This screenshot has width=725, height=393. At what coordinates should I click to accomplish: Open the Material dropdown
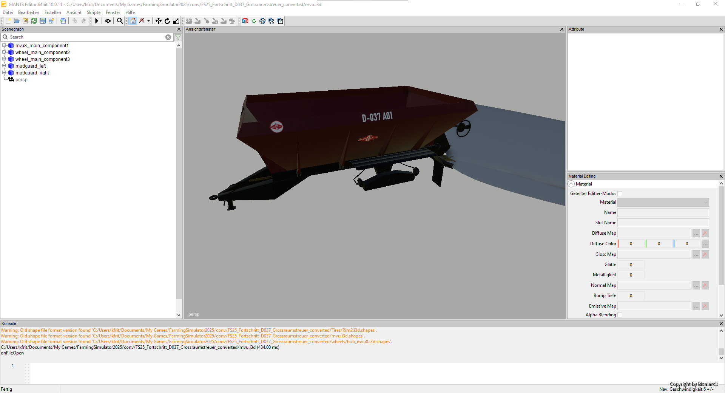pos(663,203)
